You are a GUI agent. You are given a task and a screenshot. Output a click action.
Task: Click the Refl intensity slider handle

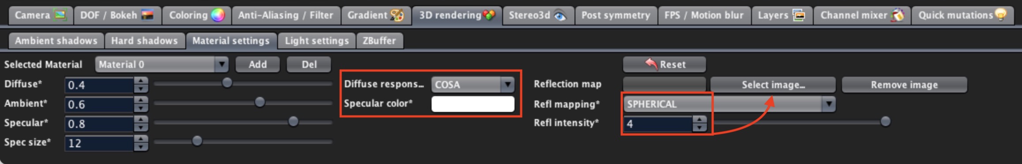[x=885, y=122]
